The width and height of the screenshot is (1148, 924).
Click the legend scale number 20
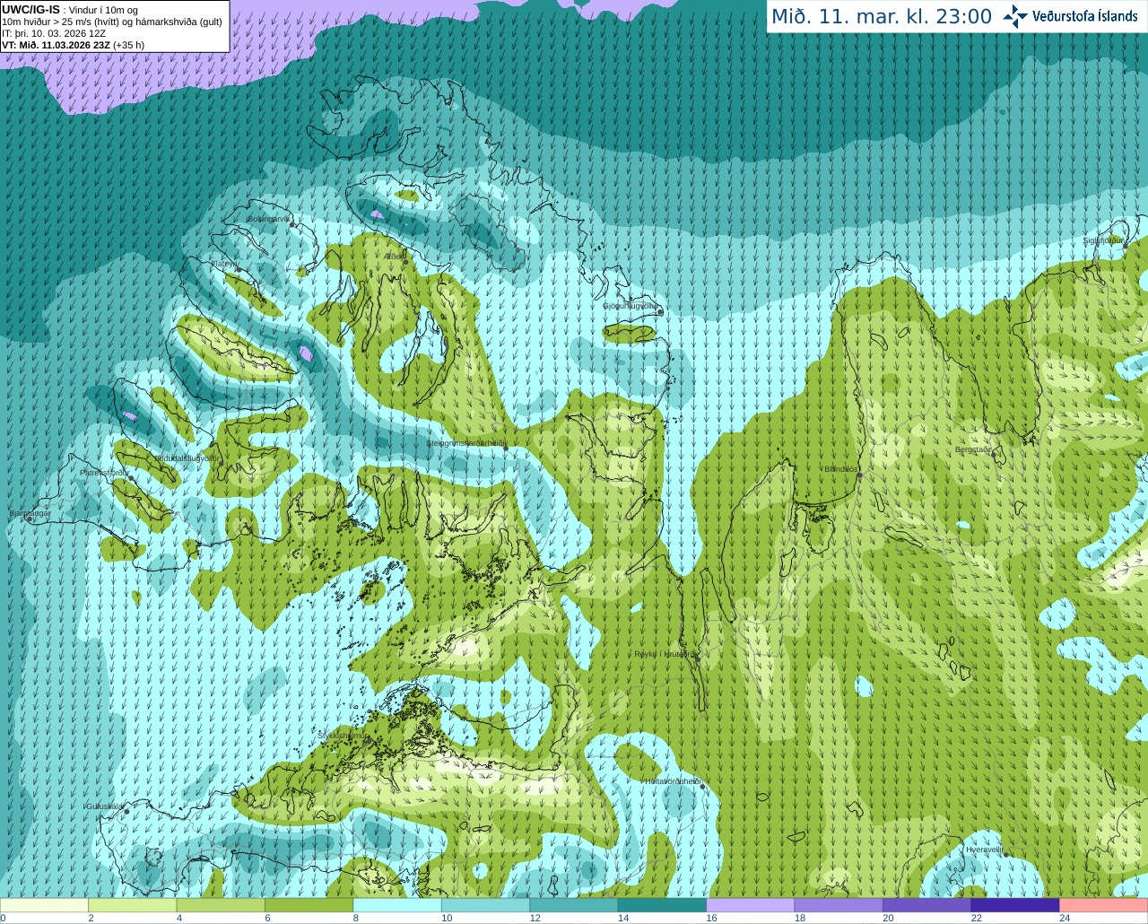pos(888,918)
